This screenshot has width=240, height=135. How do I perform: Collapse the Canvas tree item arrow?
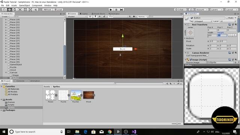(6, 72)
